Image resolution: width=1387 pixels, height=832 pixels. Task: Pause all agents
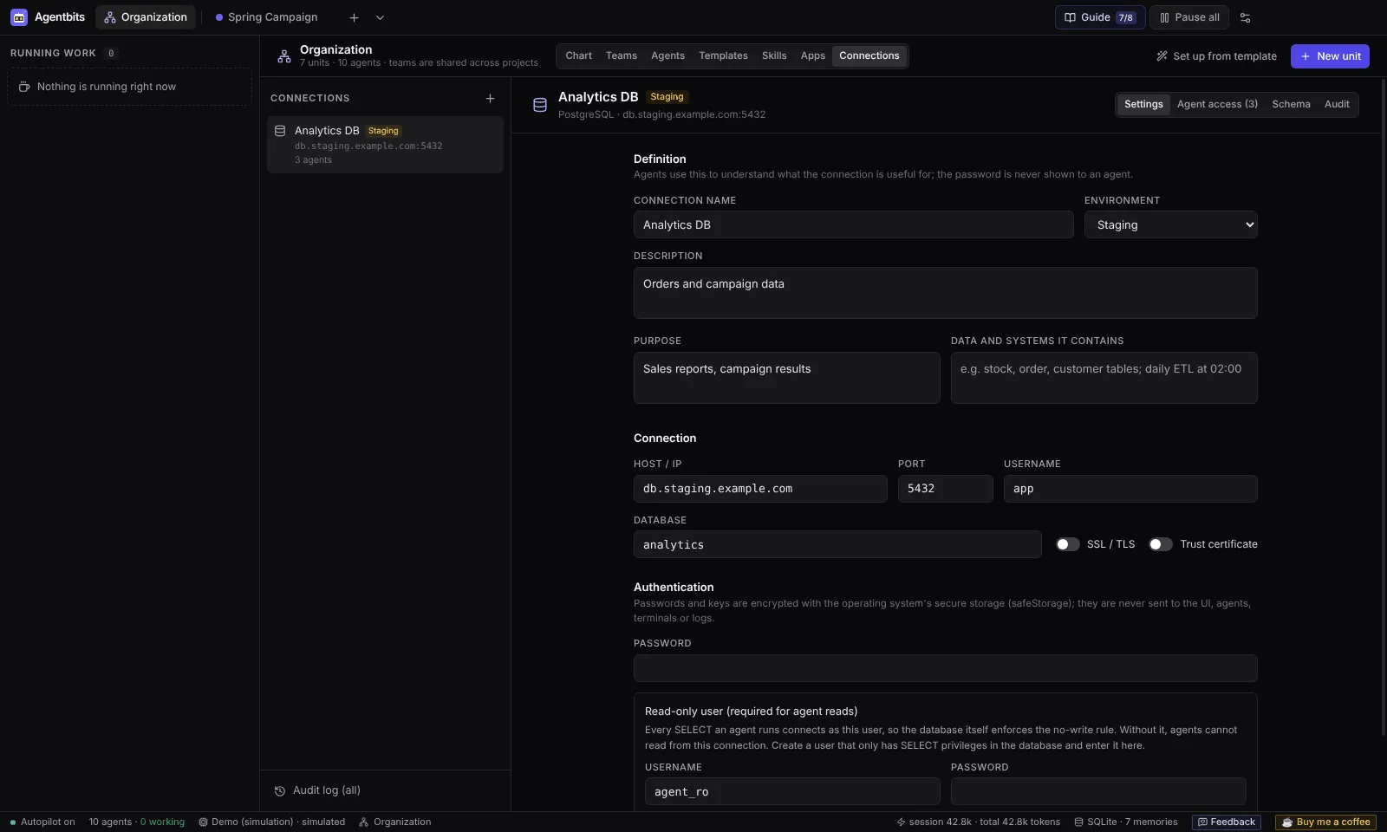(x=1189, y=17)
